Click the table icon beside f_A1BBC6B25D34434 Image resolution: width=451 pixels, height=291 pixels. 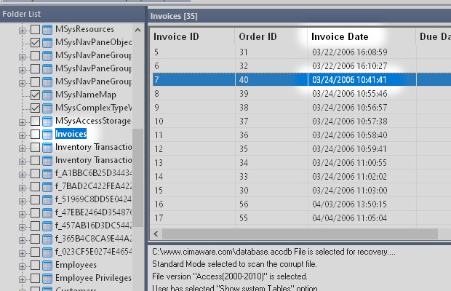(x=48, y=173)
